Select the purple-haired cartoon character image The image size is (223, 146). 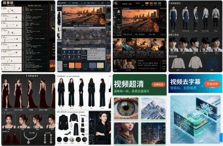pyautogui.click(x=126, y=133)
